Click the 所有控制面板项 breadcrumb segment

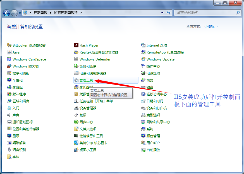[x=66, y=13]
